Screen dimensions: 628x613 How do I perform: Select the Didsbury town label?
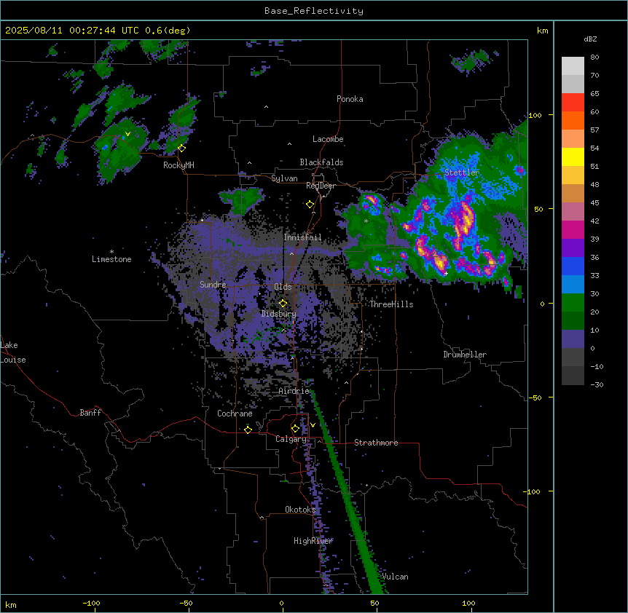tap(279, 314)
